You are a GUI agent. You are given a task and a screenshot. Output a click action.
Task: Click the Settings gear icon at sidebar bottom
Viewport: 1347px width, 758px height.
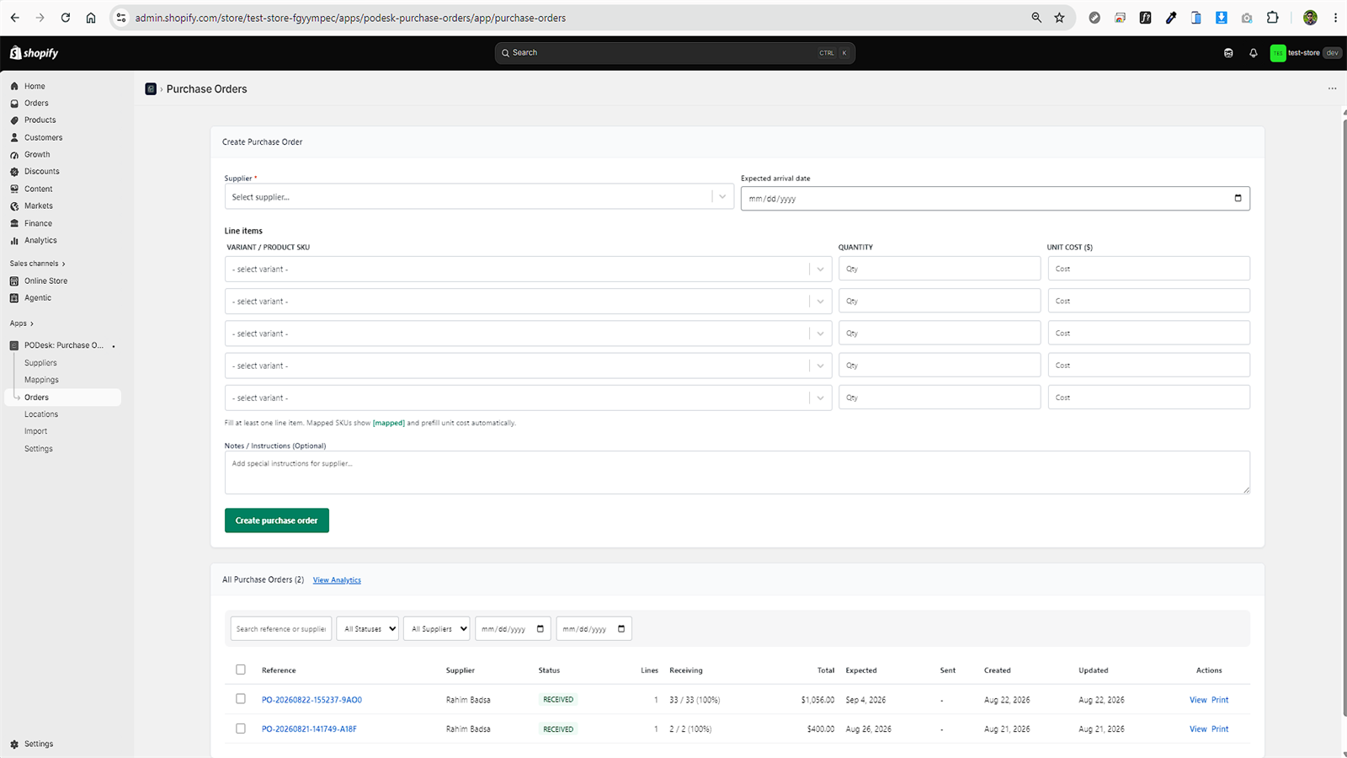14,745
